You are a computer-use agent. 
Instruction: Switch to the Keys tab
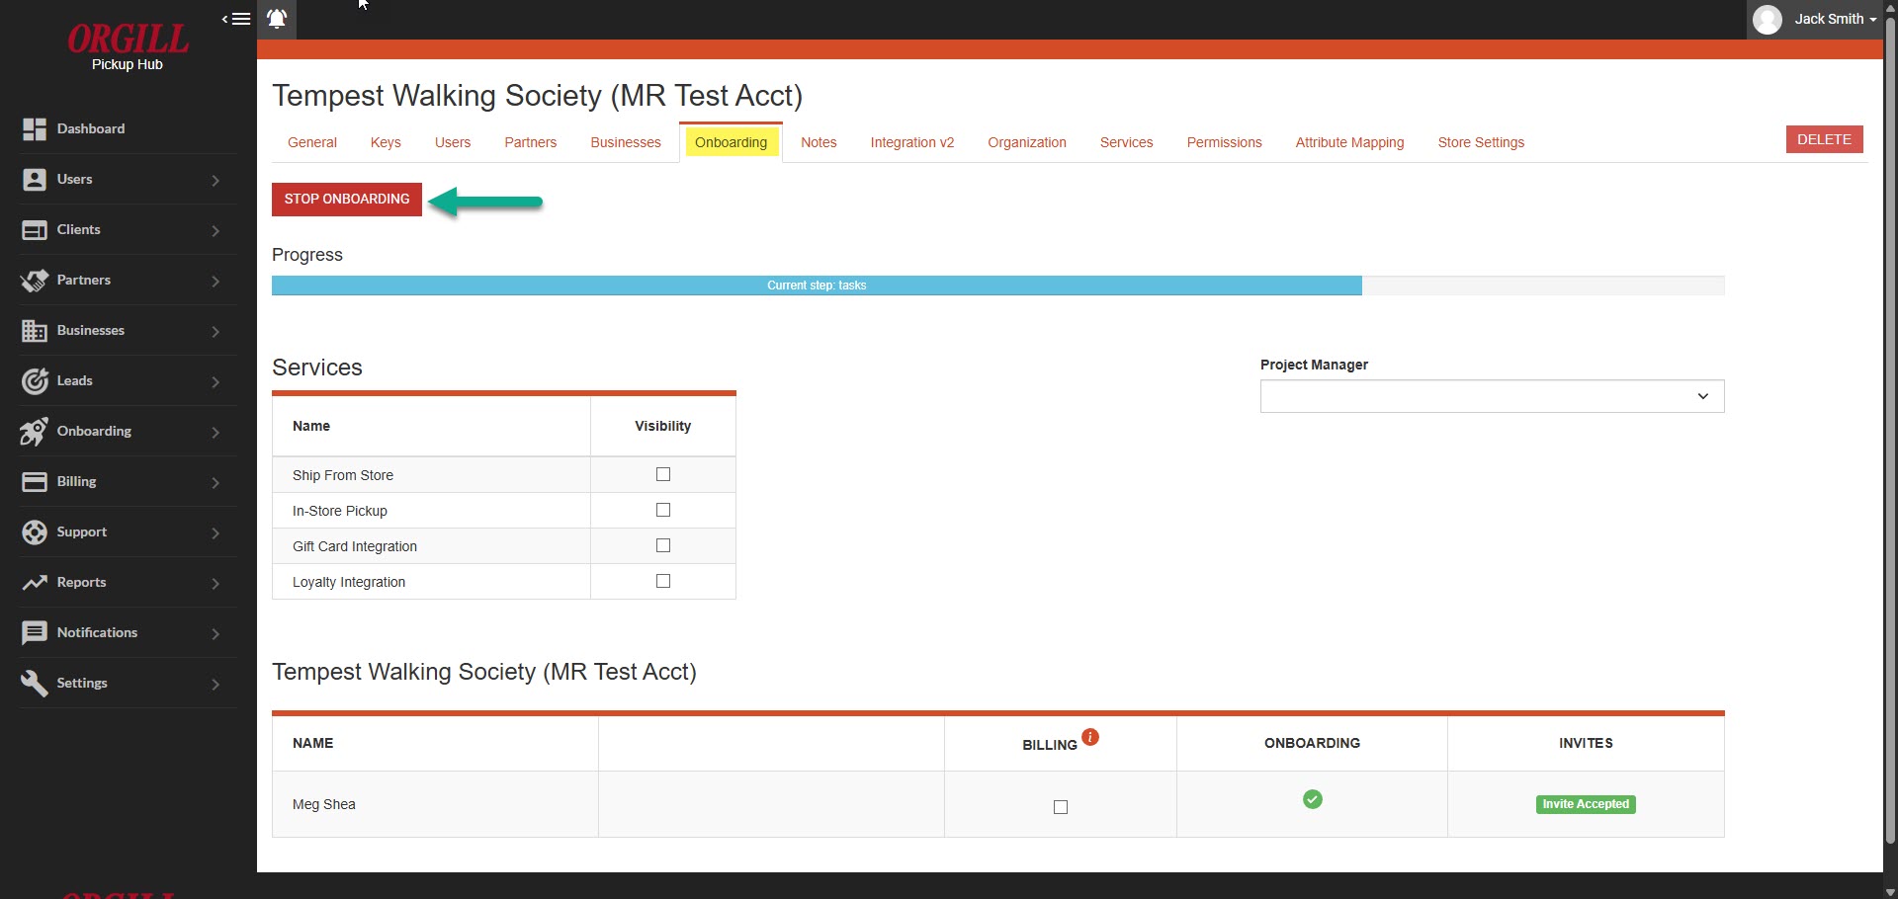(386, 142)
